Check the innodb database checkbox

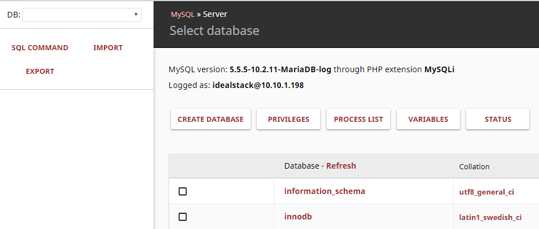183,217
